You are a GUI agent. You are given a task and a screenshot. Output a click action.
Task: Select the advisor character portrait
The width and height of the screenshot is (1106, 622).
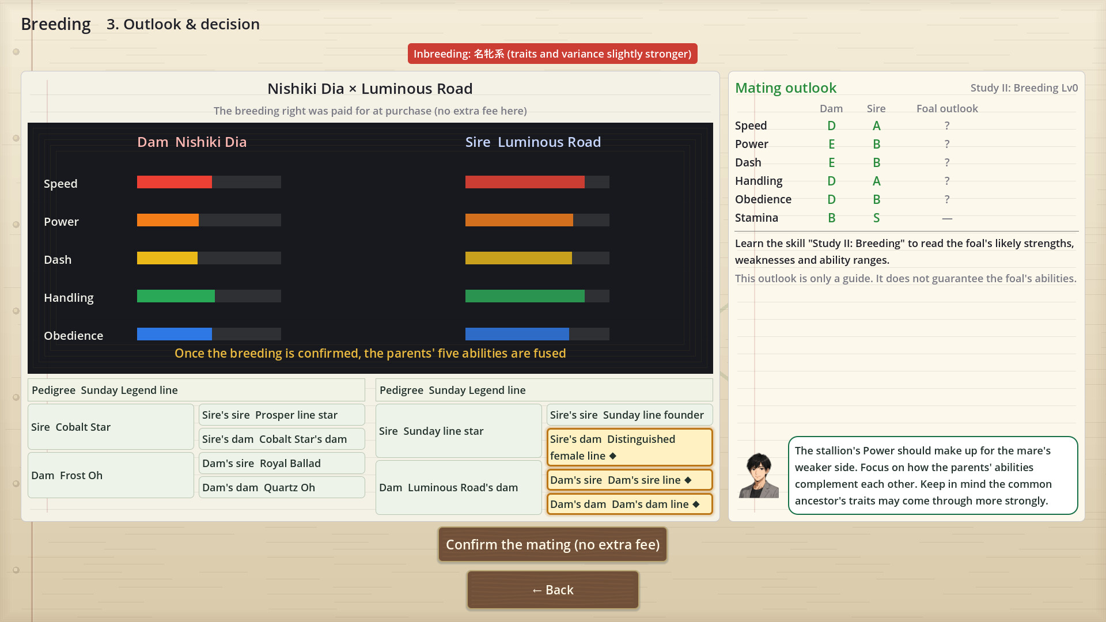pyautogui.click(x=759, y=475)
